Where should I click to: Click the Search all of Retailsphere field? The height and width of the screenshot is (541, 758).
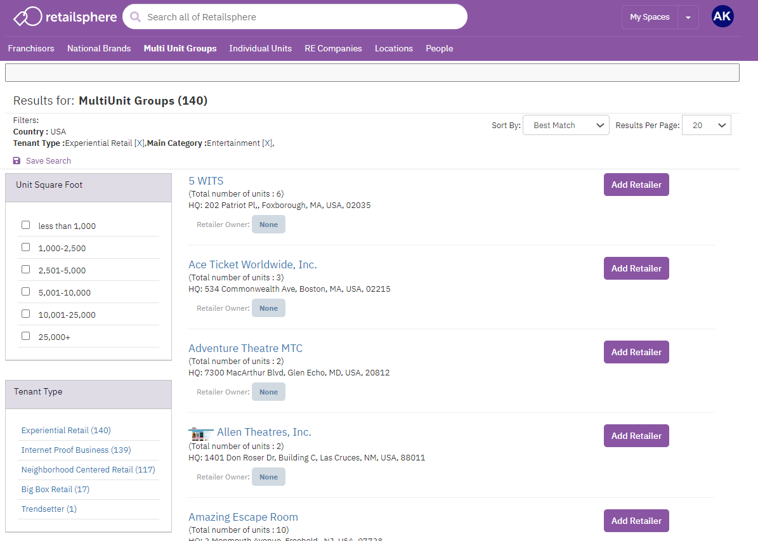(x=295, y=17)
